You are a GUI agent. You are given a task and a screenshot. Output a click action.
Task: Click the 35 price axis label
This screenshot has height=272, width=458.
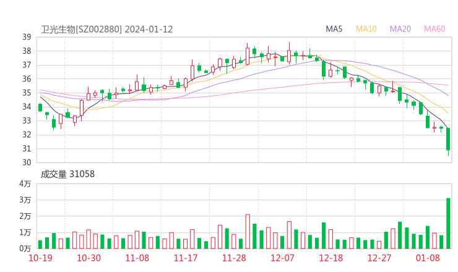[x=27, y=93]
